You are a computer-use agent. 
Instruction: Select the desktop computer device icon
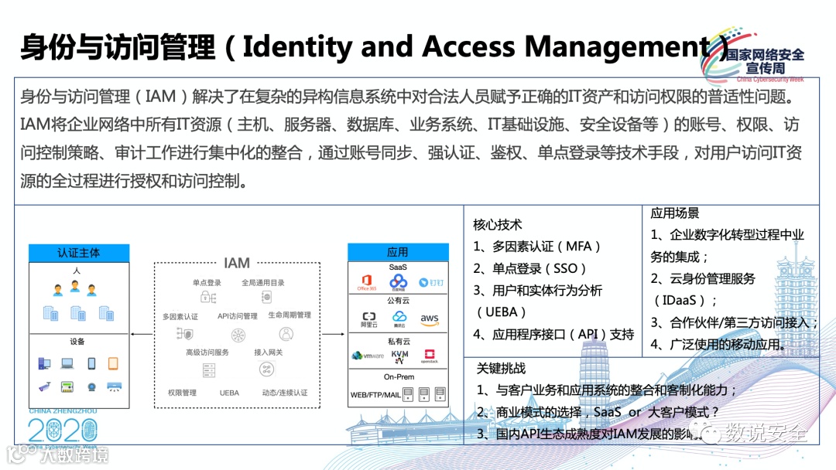(44, 363)
